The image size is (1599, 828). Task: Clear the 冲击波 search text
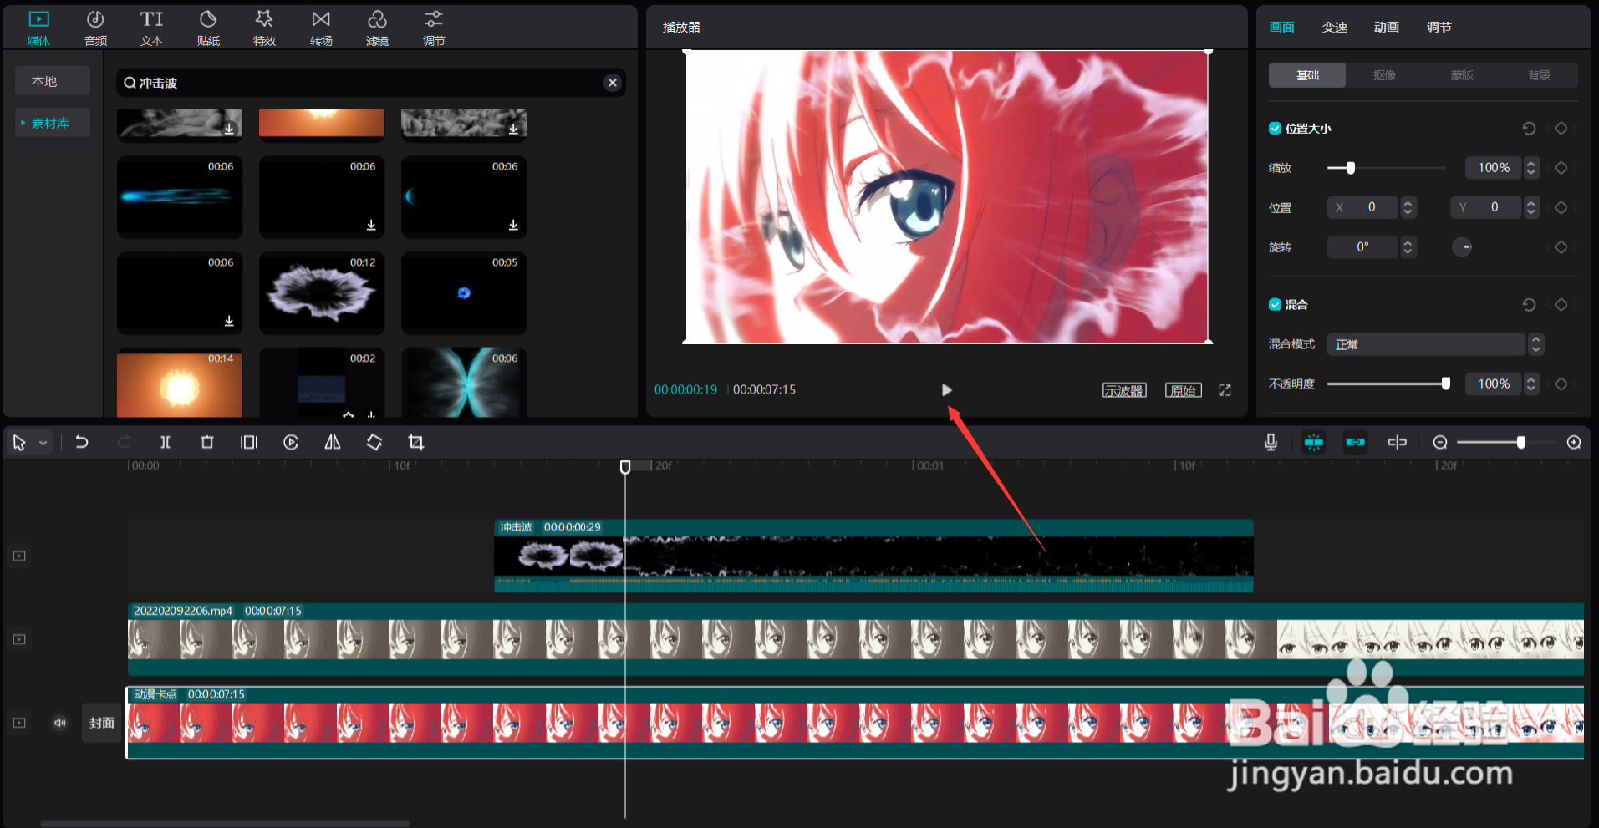point(613,83)
